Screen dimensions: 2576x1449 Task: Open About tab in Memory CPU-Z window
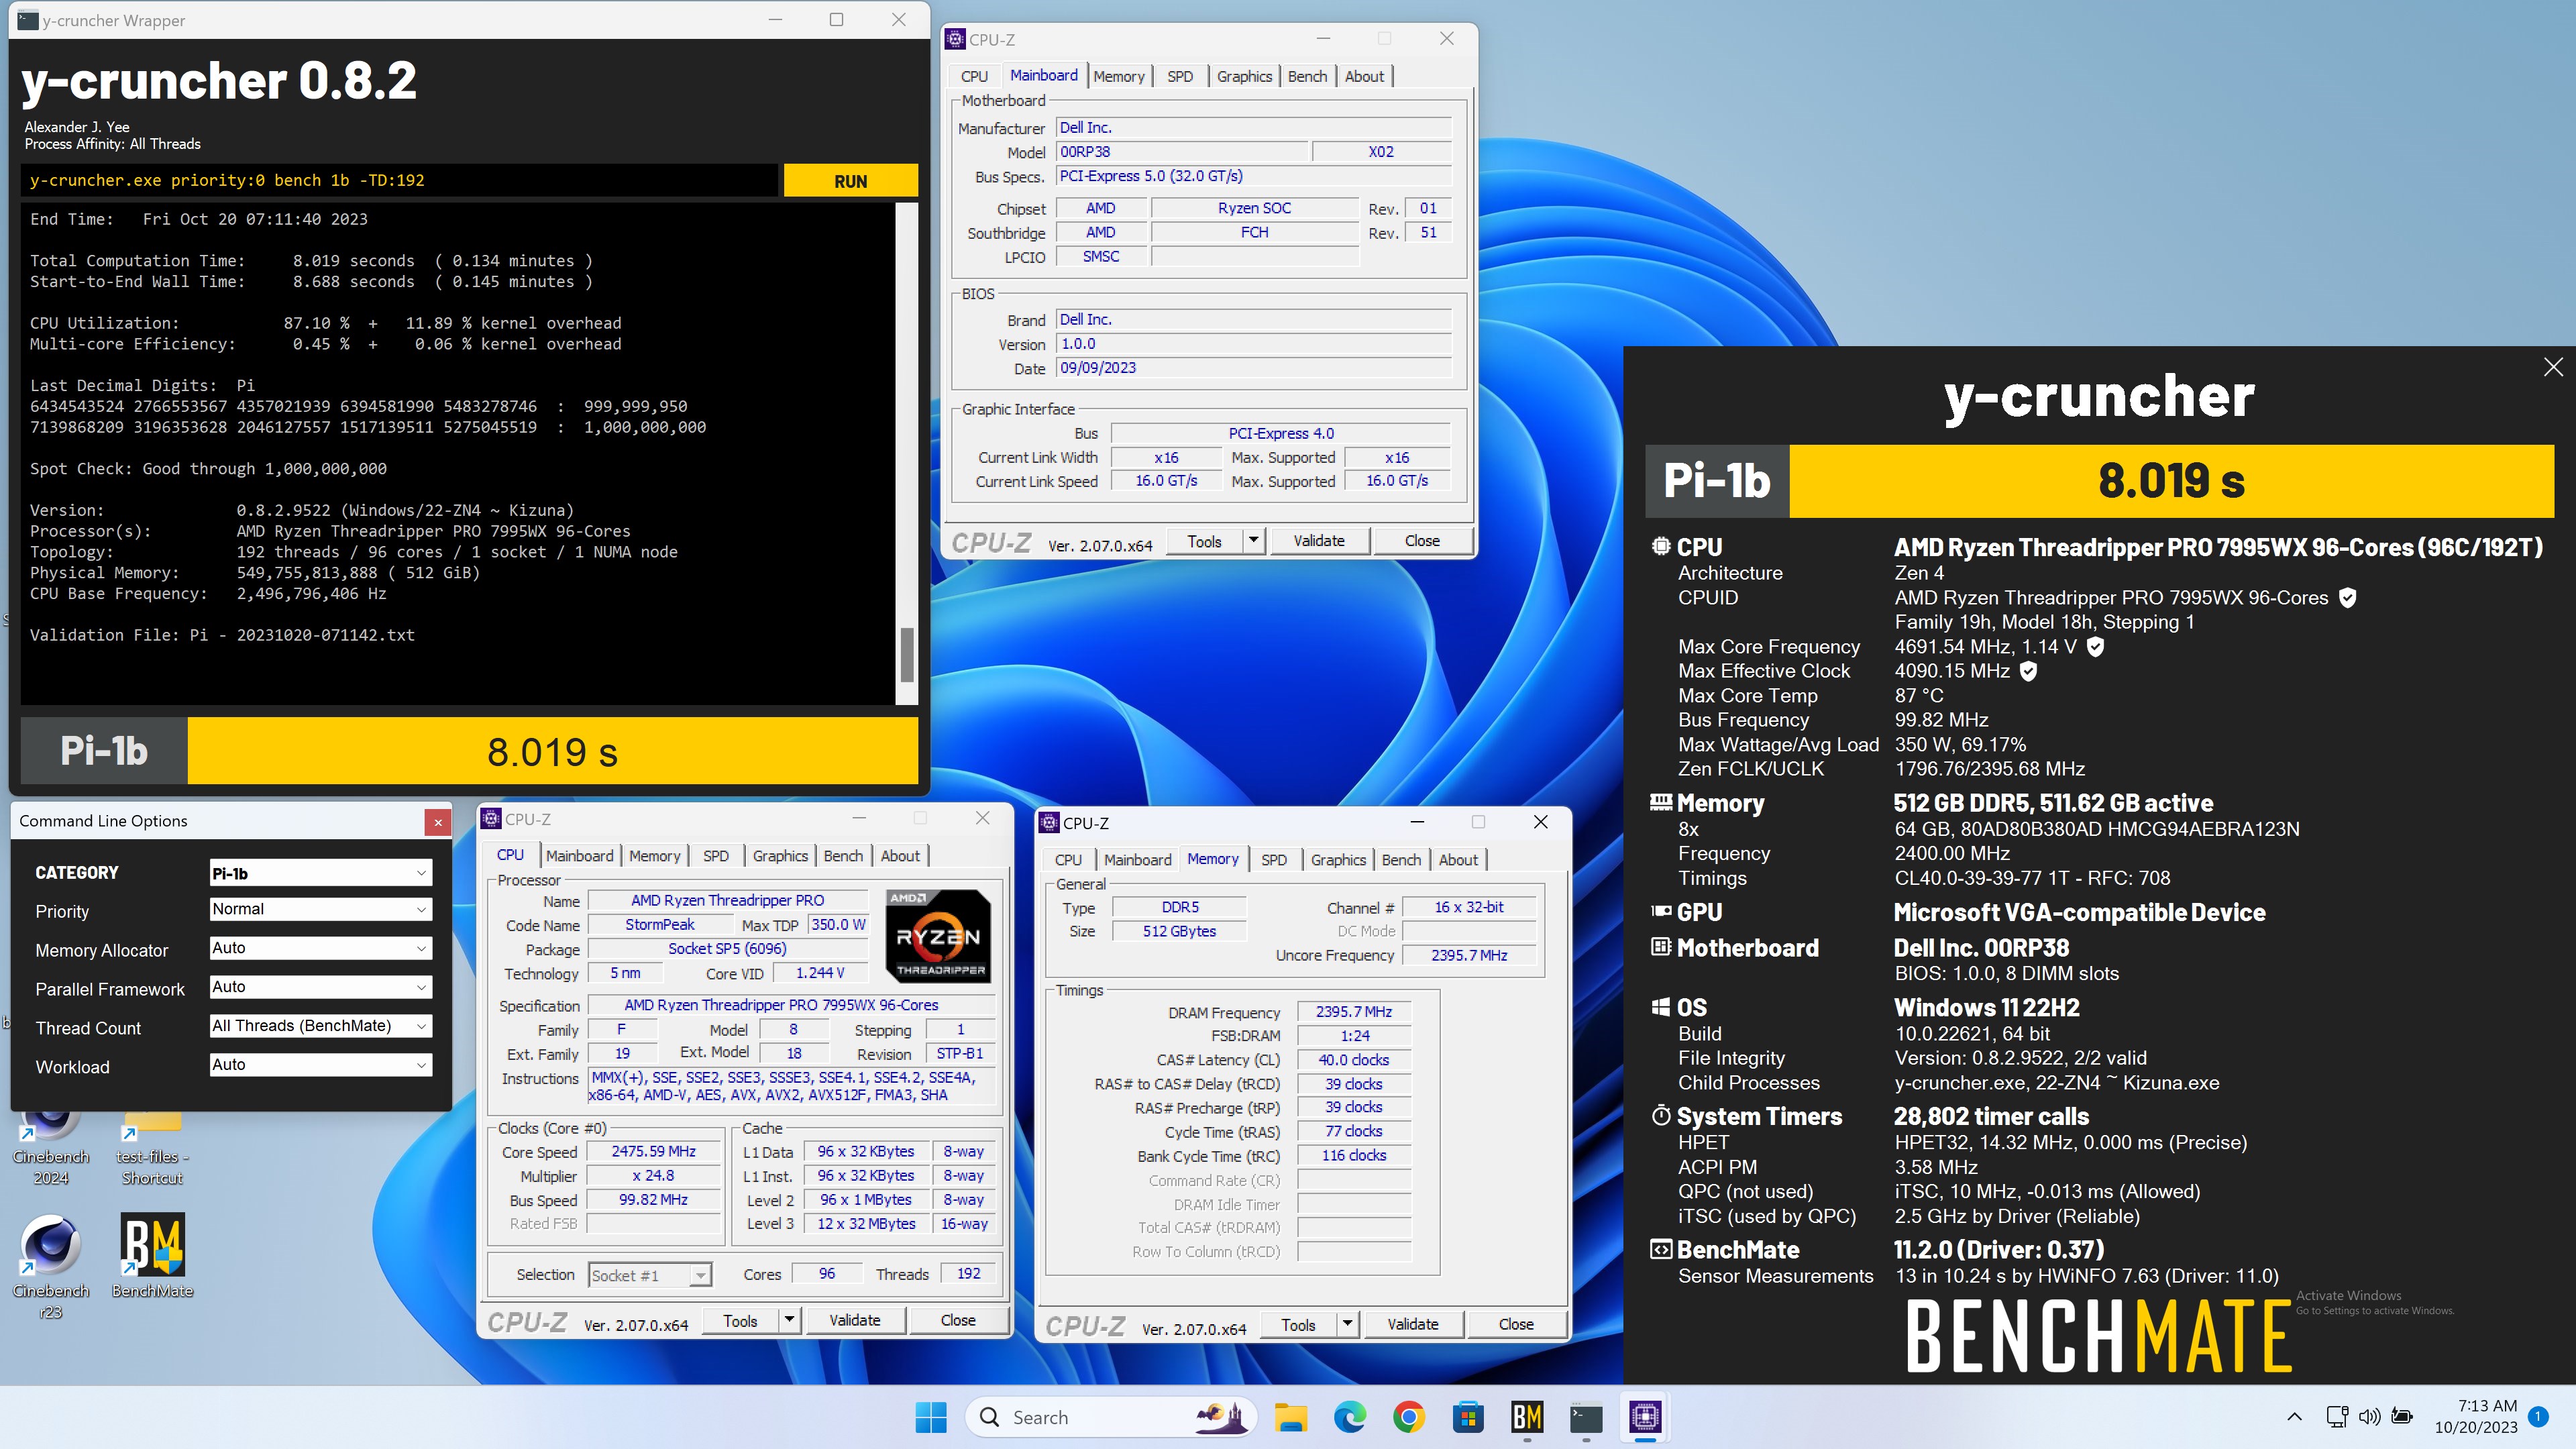(1458, 860)
